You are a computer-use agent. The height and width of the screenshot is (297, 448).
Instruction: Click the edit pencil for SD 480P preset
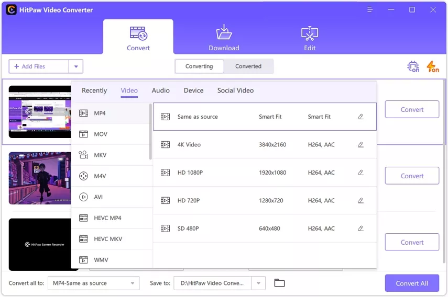tap(360, 229)
